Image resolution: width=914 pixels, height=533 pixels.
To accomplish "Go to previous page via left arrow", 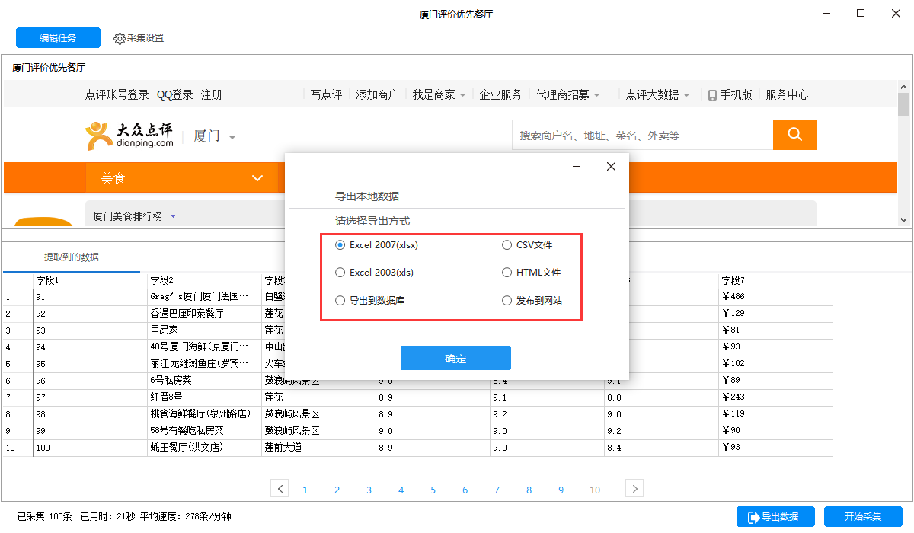I will point(280,489).
